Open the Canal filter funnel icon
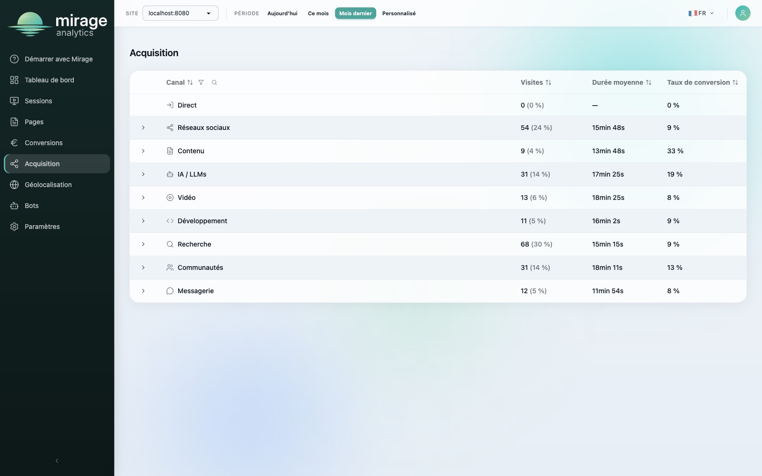 [201, 82]
